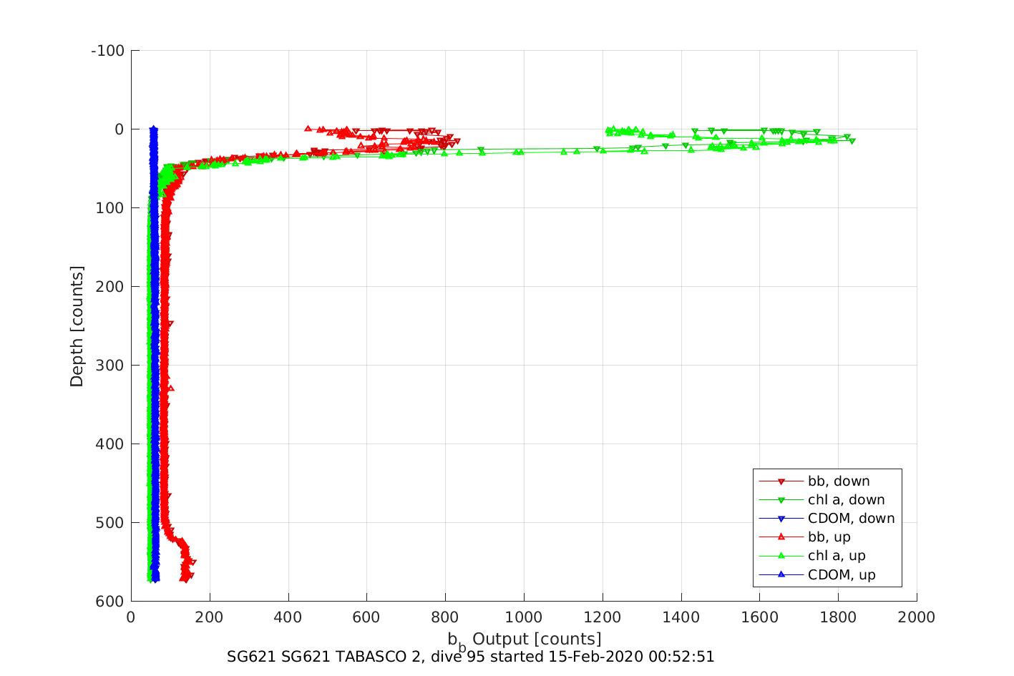Click the x-axis tick label 1600

pyautogui.click(x=759, y=617)
